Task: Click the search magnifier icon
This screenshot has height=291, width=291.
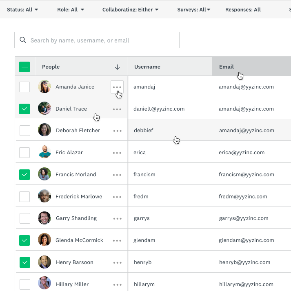Action: pos(23,40)
